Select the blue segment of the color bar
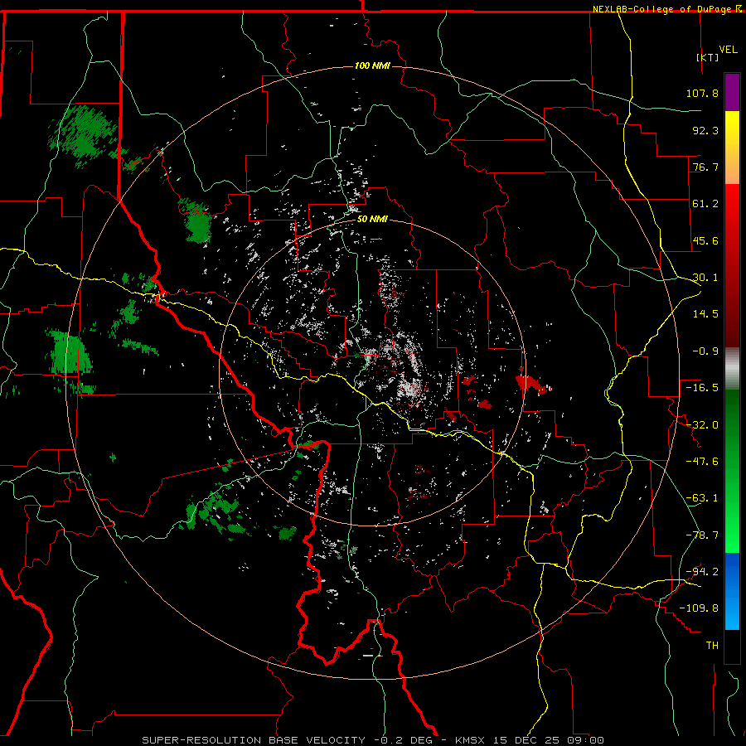 pyautogui.click(x=732, y=591)
